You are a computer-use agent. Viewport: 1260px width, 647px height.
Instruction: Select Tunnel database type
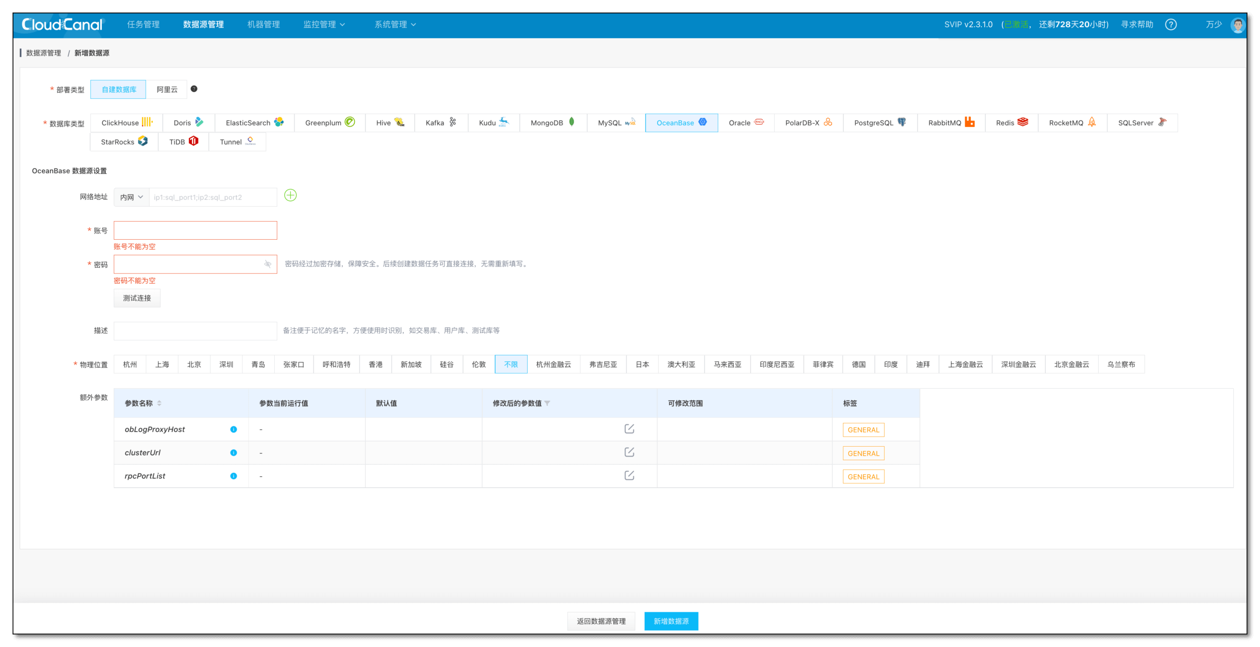237,141
